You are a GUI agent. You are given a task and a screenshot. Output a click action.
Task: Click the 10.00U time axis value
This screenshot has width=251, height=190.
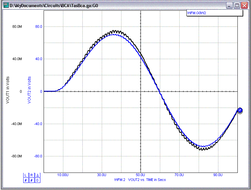point(63,175)
